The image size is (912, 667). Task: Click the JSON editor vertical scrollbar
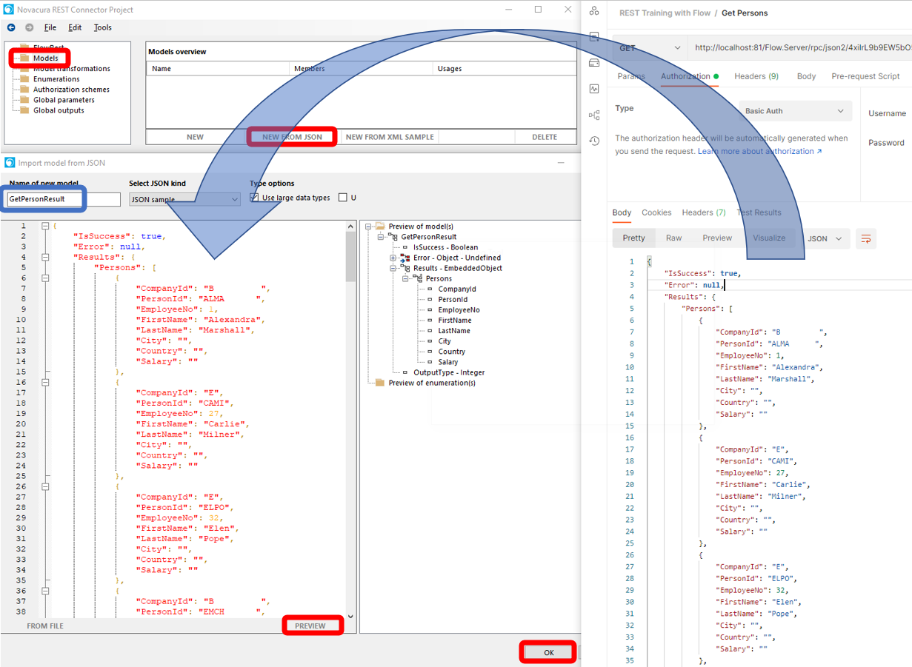coord(350,420)
